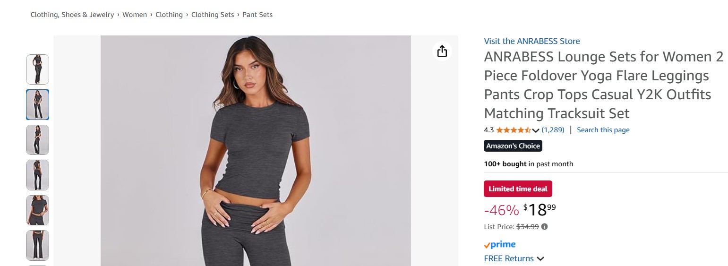Image resolution: width=728 pixels, height=266 pixels.
Task: Select the close-up top thumbnail
Action: (37, 210)
